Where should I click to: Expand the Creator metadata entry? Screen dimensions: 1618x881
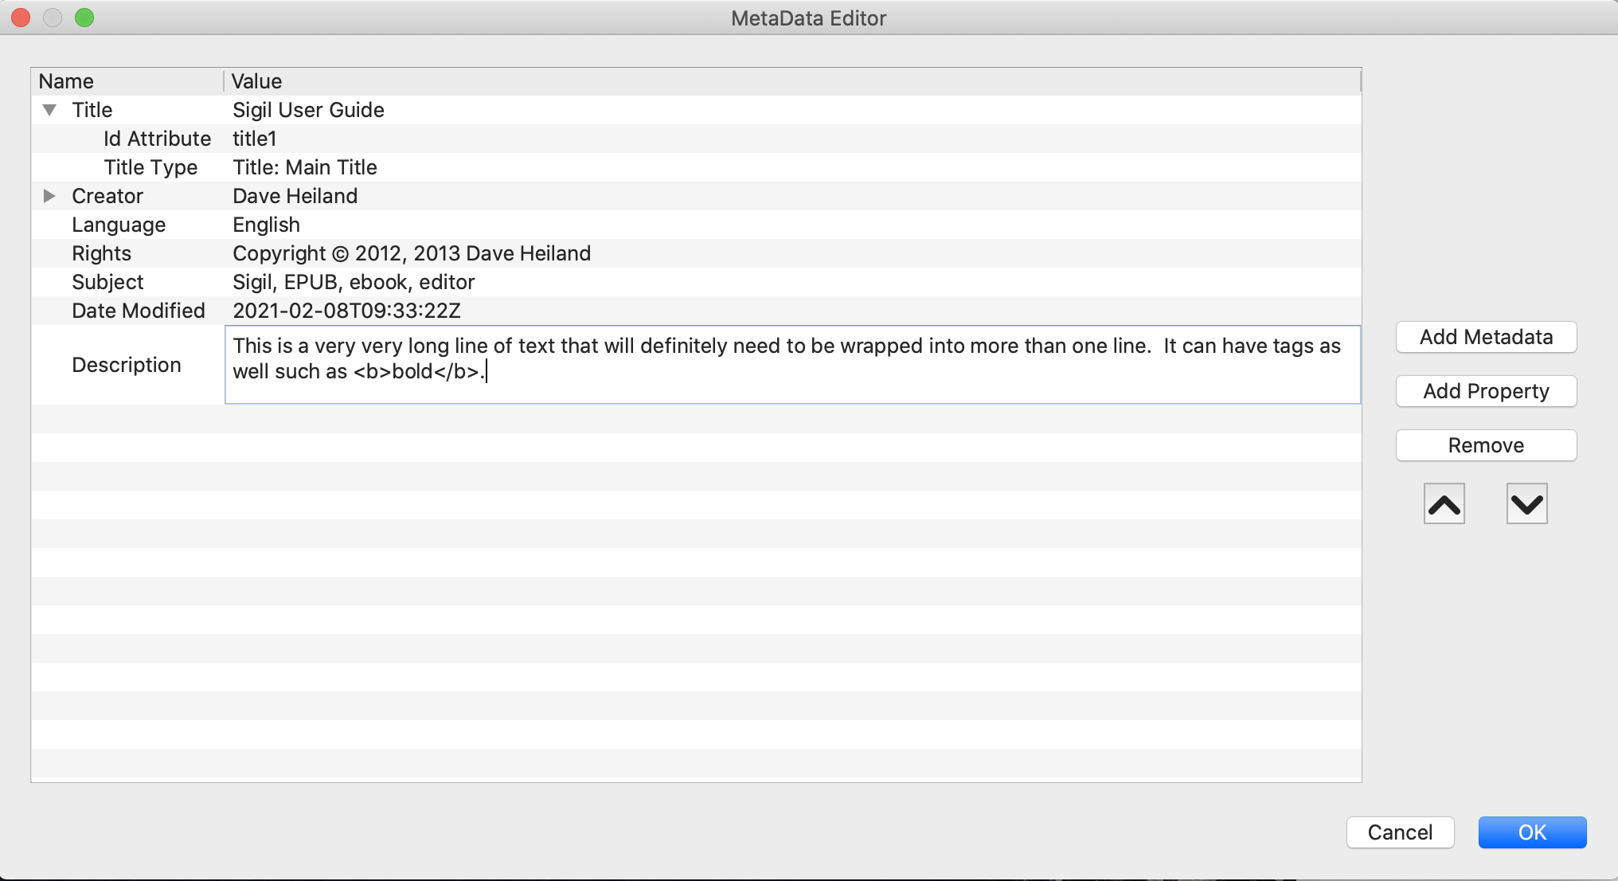[49, 196]
